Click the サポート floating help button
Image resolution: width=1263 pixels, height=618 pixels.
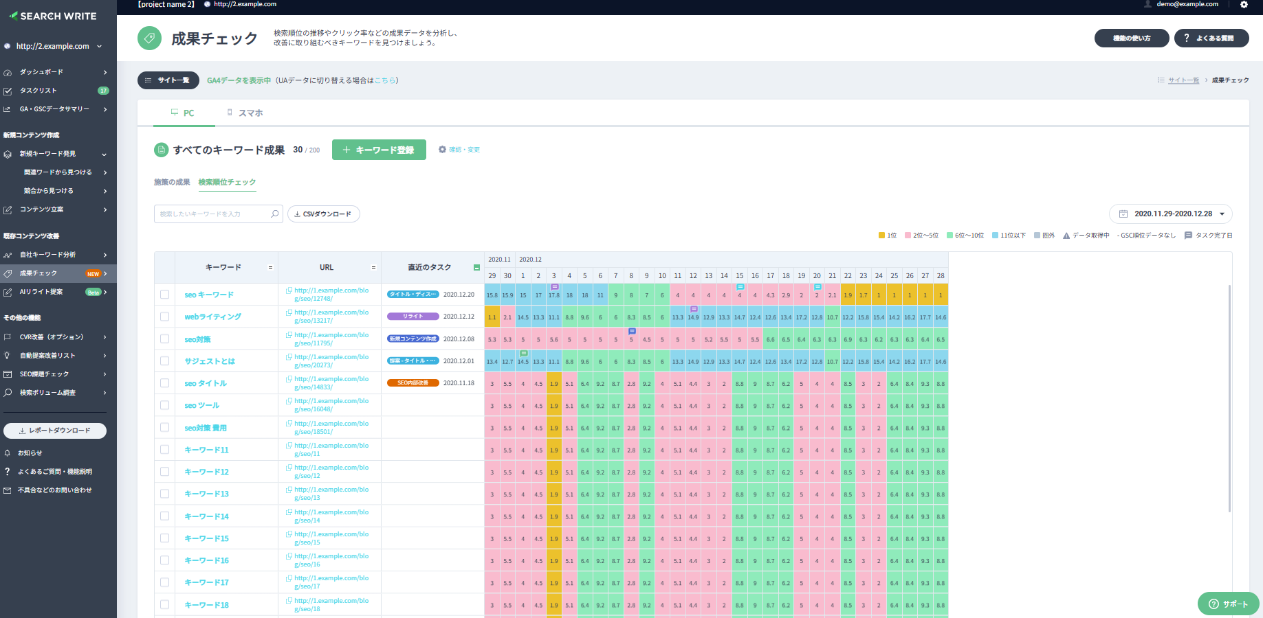(x=1229, y=604)
